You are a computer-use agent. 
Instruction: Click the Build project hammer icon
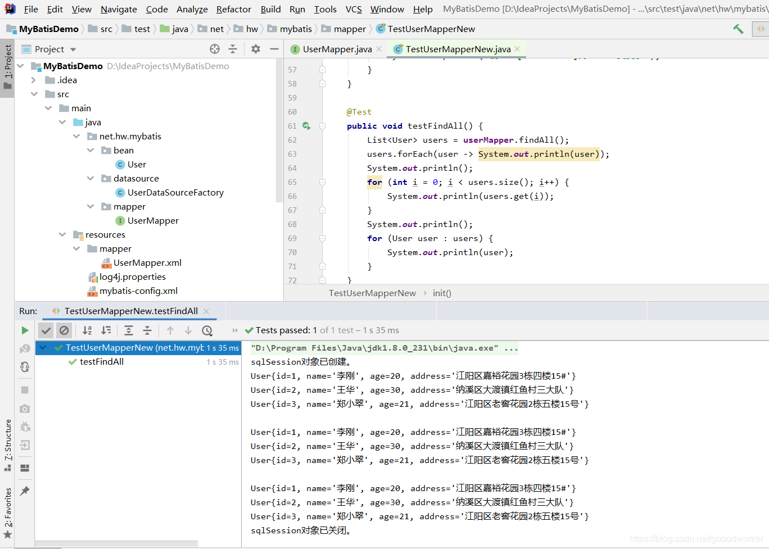[738, 29]
